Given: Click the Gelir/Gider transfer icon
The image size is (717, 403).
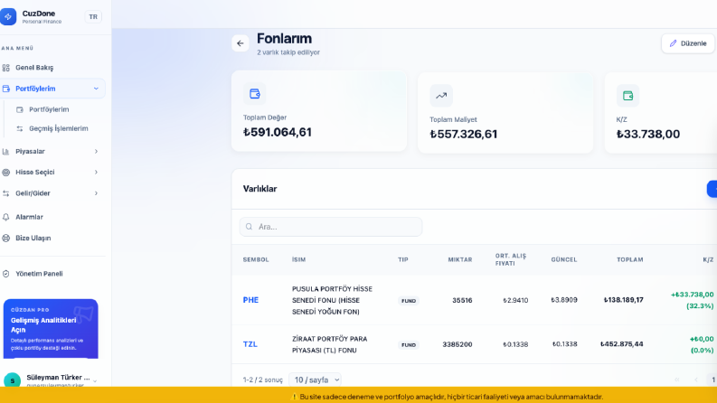Looking at the screenshot, I should click(6, 193).
